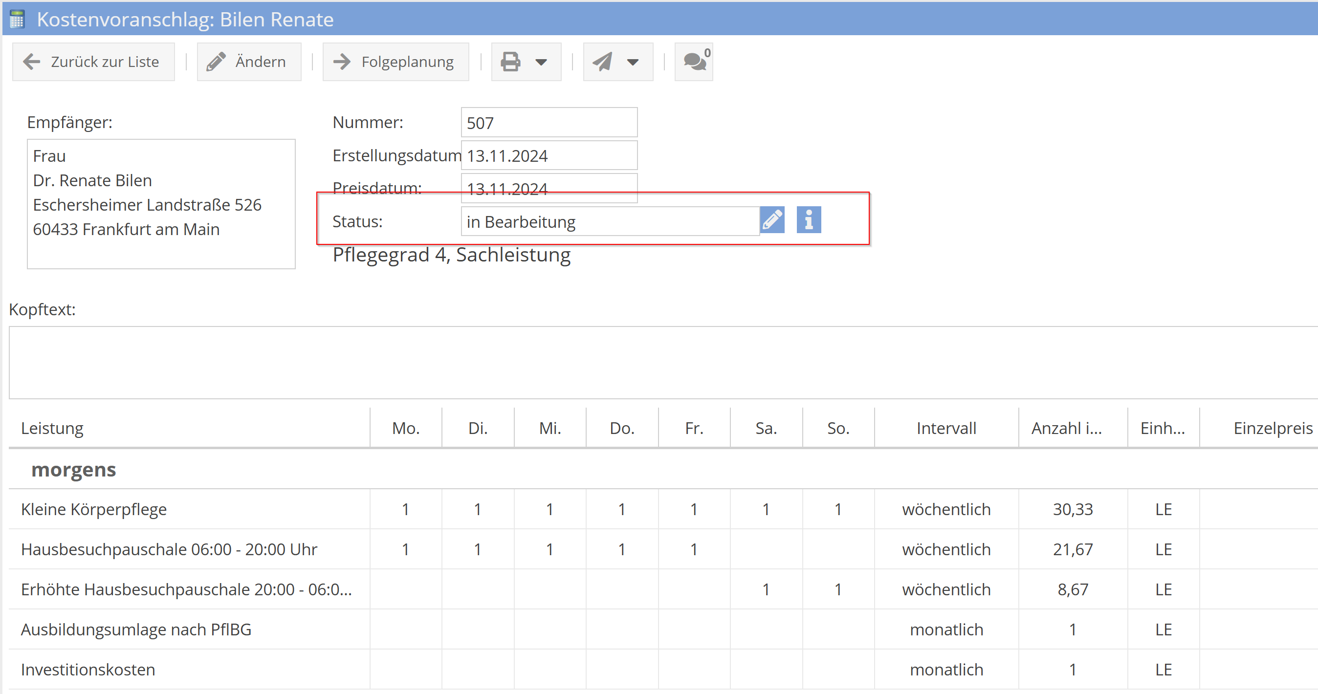The width and height of the screenshot is (1318, 694).
Task: Open the comments speech bubble icon
Action: coord(694,62)
